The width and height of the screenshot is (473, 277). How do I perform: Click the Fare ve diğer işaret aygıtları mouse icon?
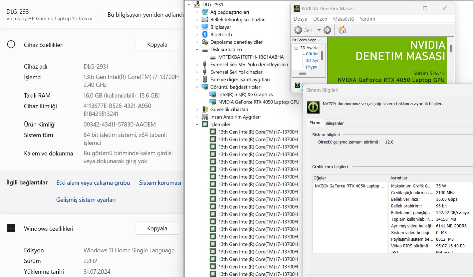pyautogui.click(x=205, y=80)
